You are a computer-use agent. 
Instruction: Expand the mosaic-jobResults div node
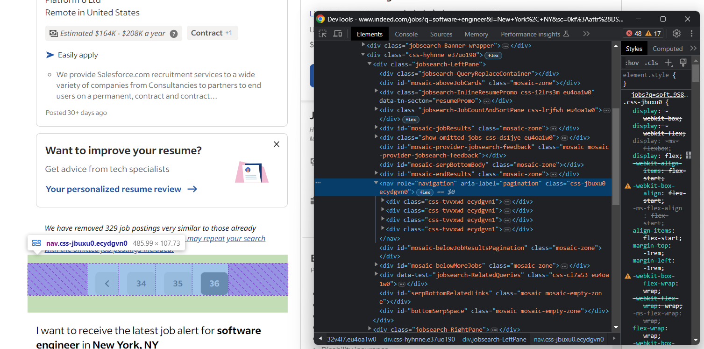pyautogui.click(x=377, y=128)
